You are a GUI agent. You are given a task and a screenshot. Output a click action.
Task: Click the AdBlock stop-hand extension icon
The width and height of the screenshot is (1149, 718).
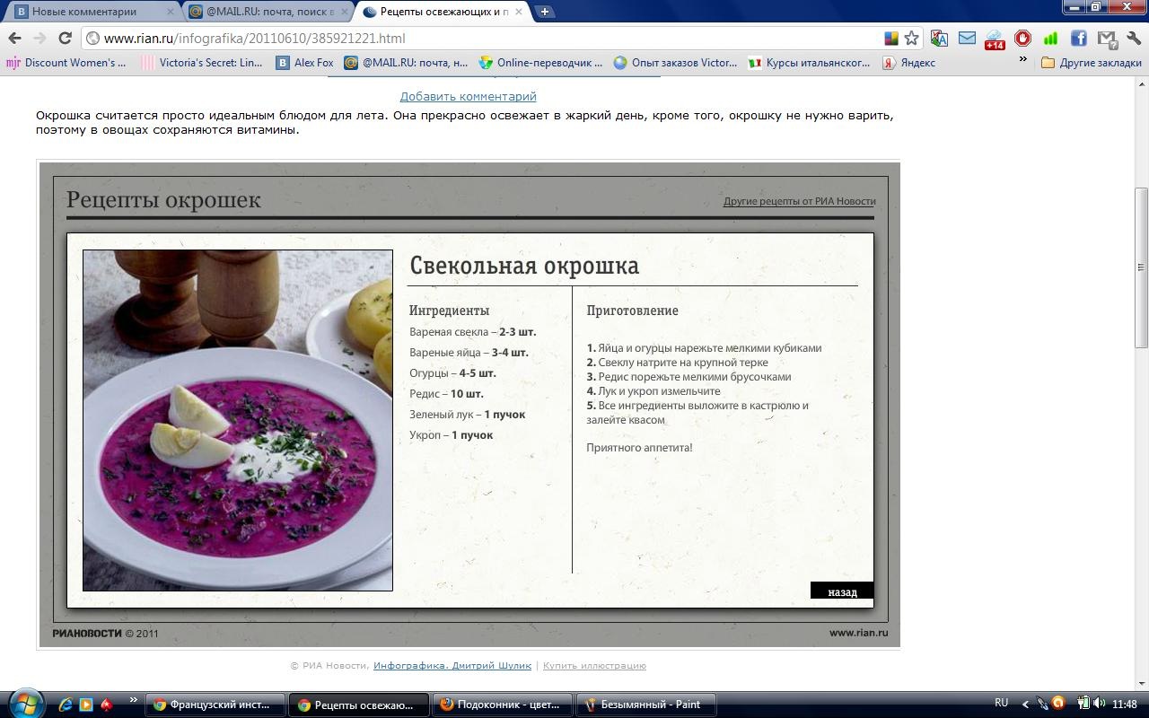pyautogui.click(x=1022, y=39)
